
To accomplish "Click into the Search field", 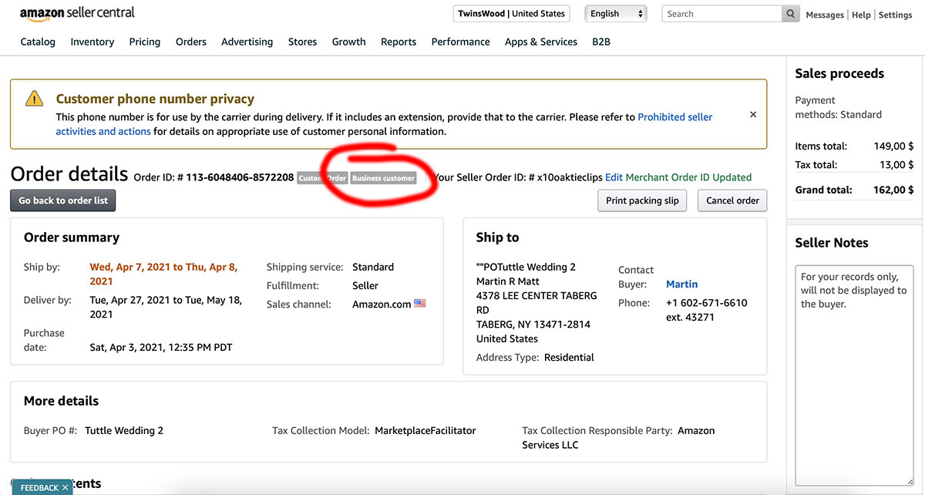I will 722,14.
